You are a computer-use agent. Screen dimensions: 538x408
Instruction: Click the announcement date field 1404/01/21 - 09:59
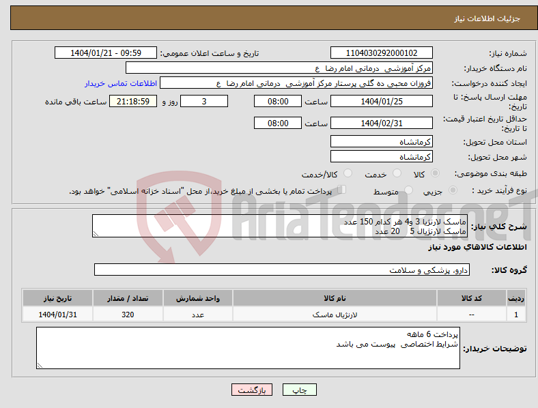106,53
